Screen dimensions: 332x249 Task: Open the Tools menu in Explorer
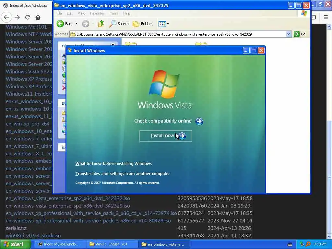point(114,13)
